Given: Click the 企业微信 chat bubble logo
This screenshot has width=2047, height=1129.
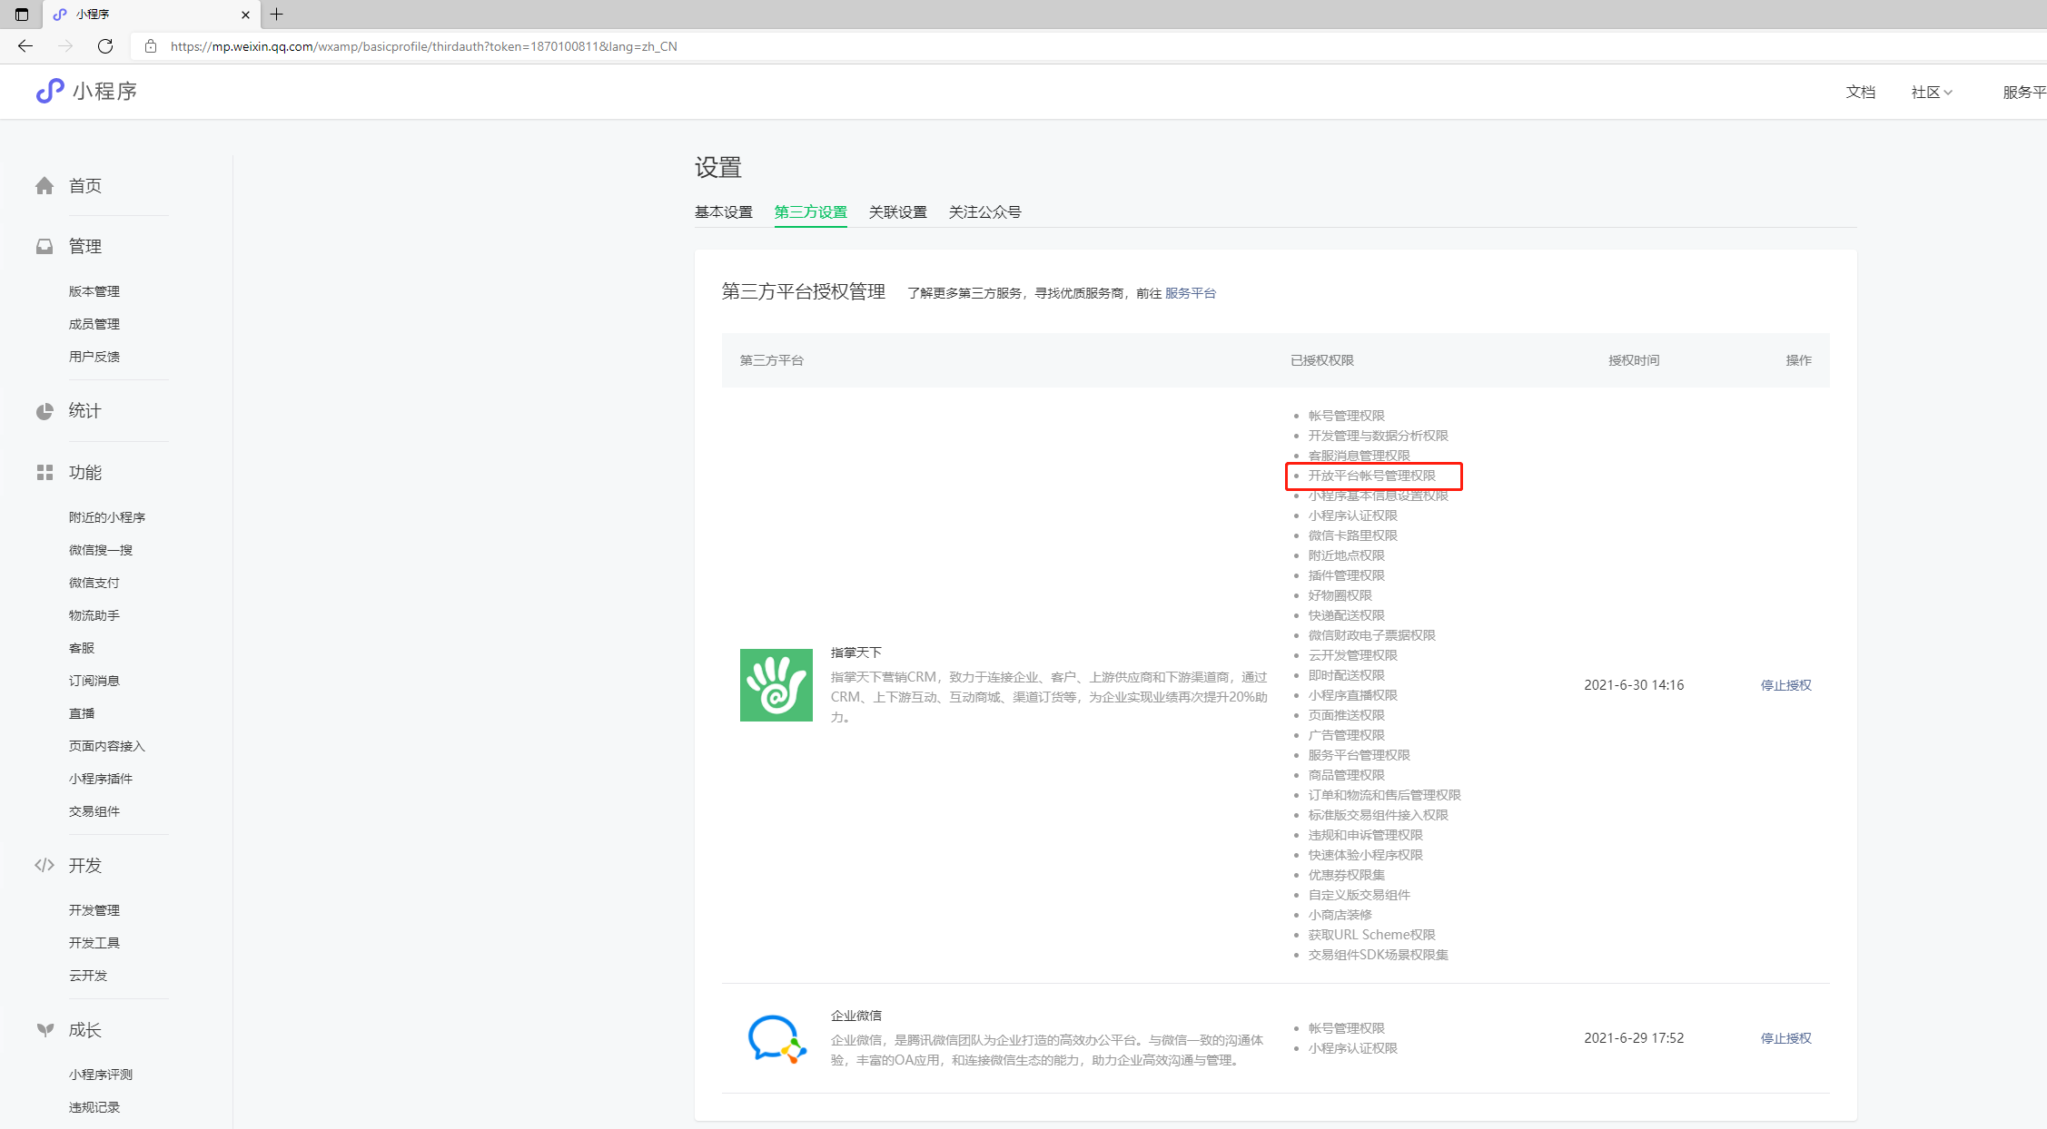Looking at the screenshot, I should click(x=776, y=1038).
